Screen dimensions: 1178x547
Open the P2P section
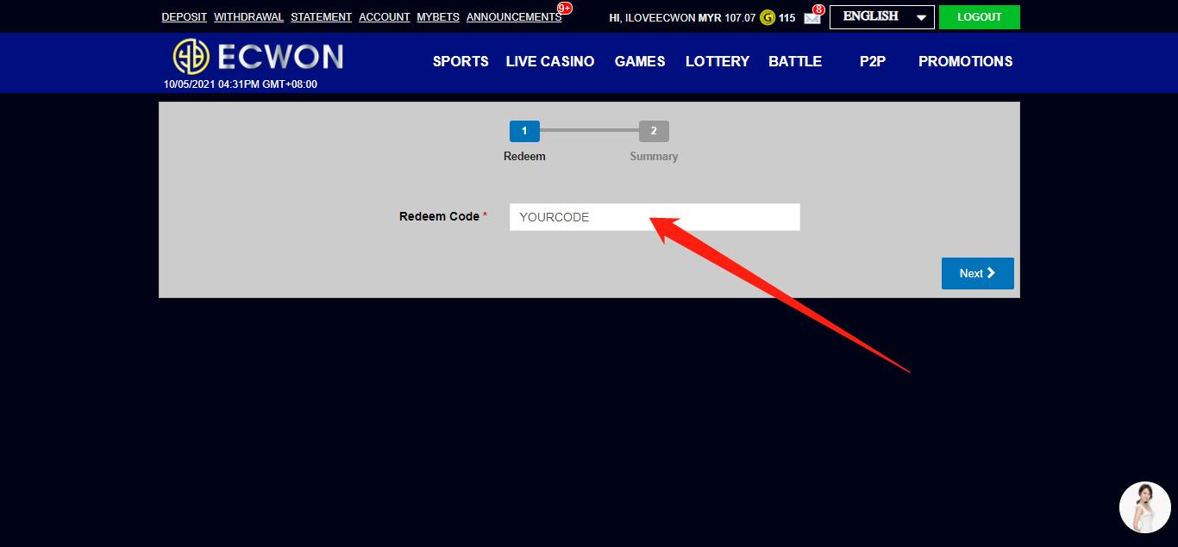[873, 61]
